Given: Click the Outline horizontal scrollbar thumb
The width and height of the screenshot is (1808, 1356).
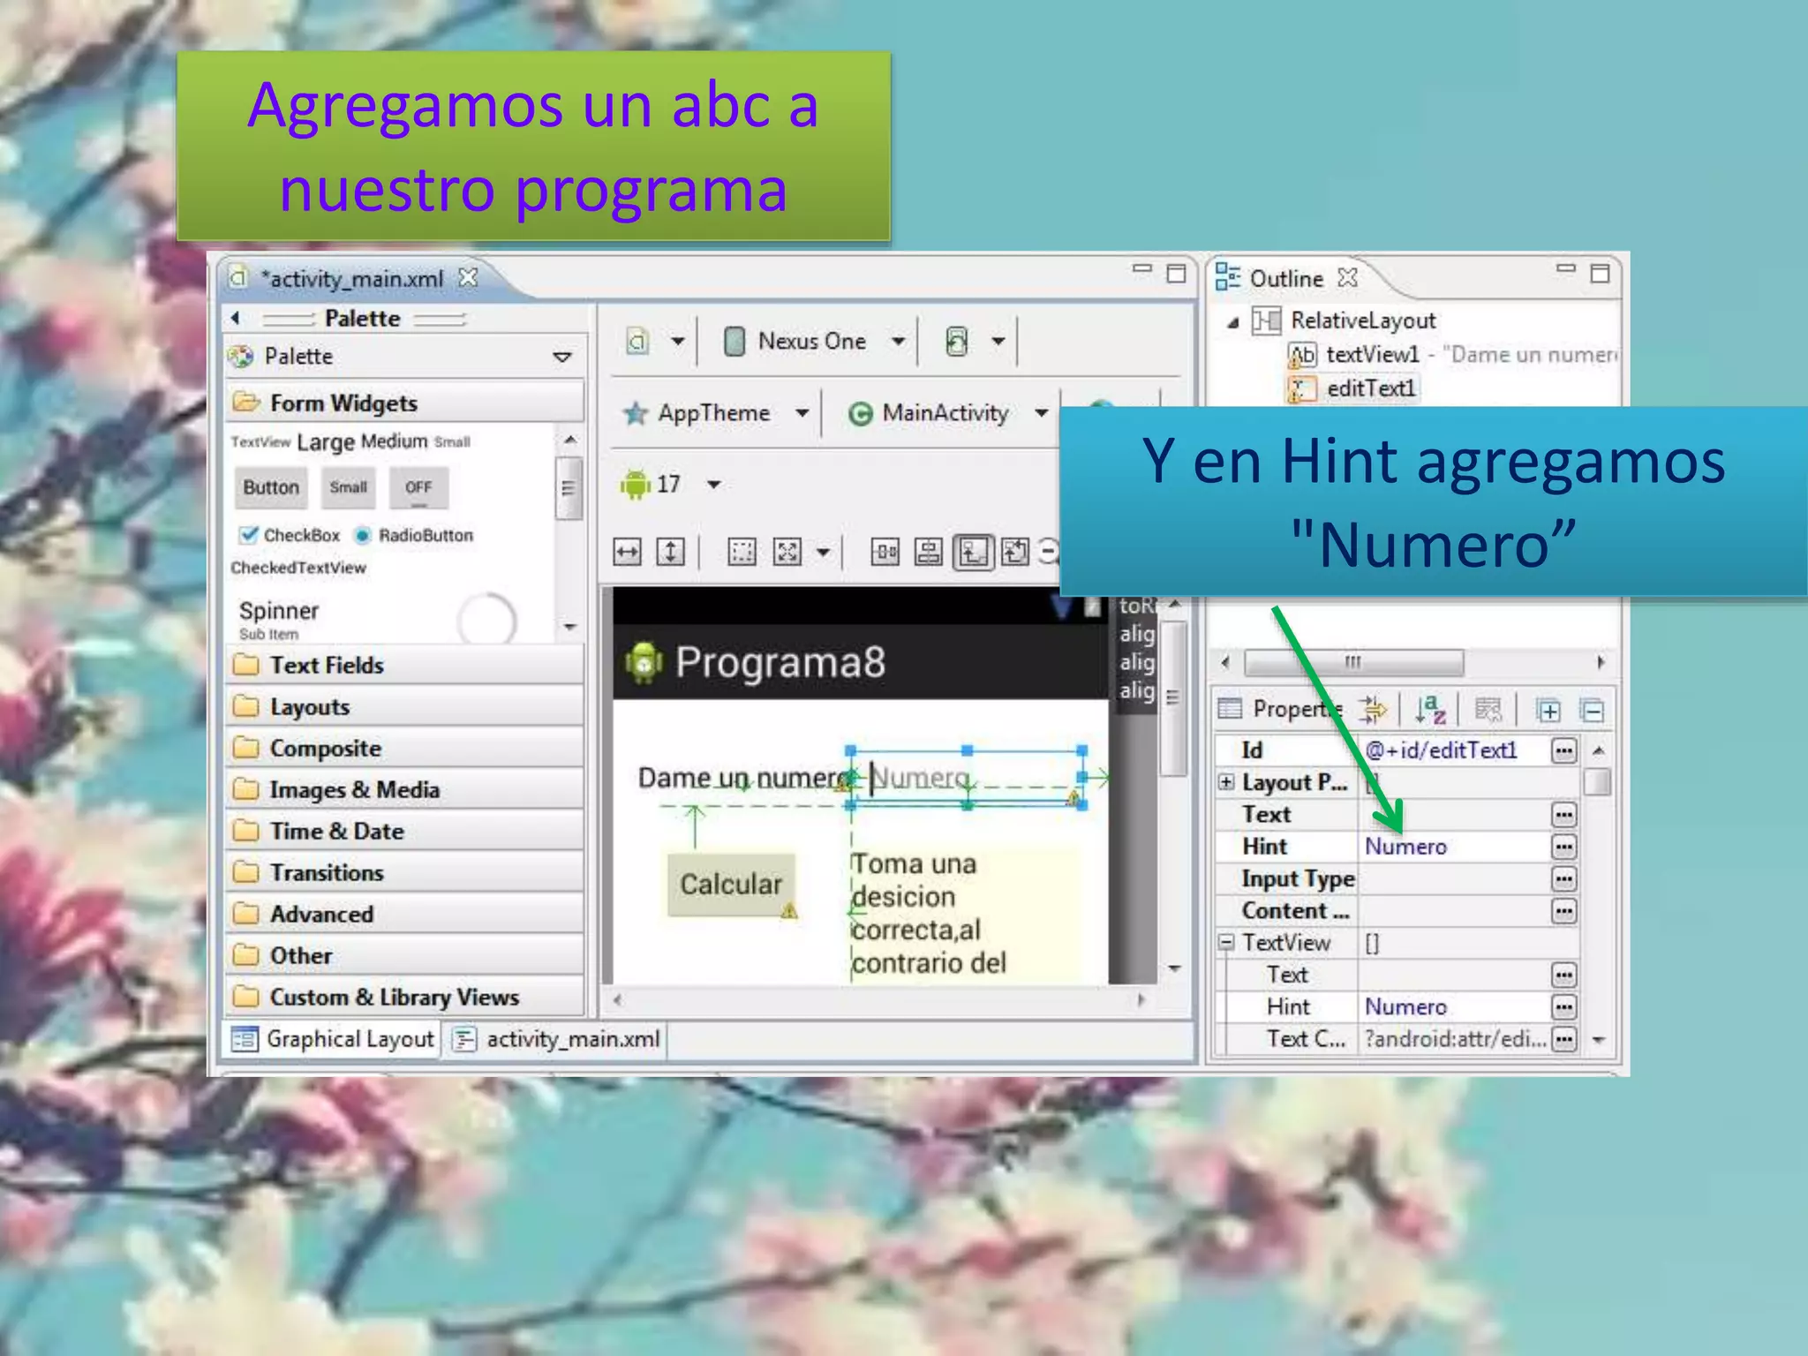Looking at the screenshot, I should 1353,662.
